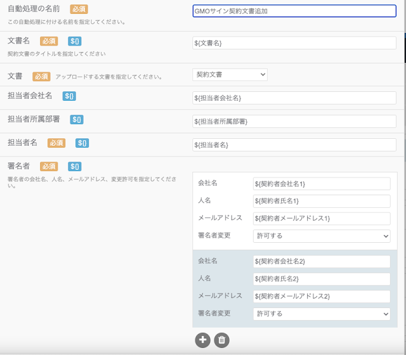The image size is (406, 355).
Task: Click the 署名者 section label
Action: (x=18, y=166)
